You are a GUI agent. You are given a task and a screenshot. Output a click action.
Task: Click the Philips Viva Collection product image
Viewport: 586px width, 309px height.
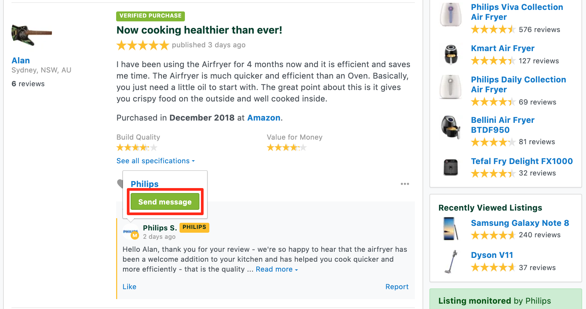(x=451, y=14)
